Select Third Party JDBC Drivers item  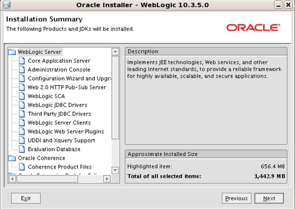60,114
